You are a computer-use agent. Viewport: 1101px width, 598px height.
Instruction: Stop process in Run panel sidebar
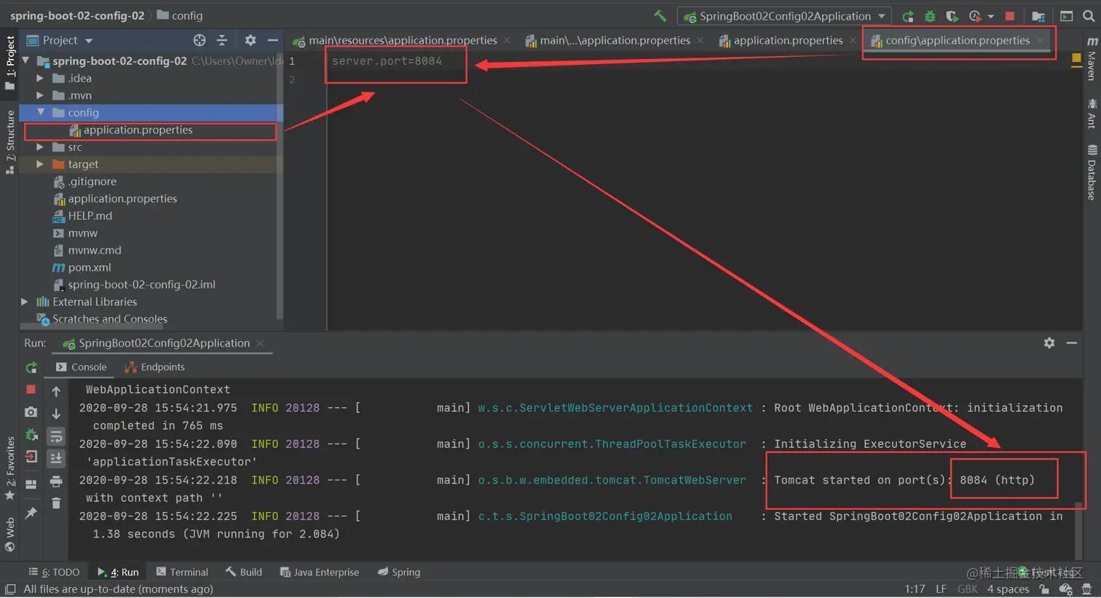pyautogui.click(x=31, y=390)
